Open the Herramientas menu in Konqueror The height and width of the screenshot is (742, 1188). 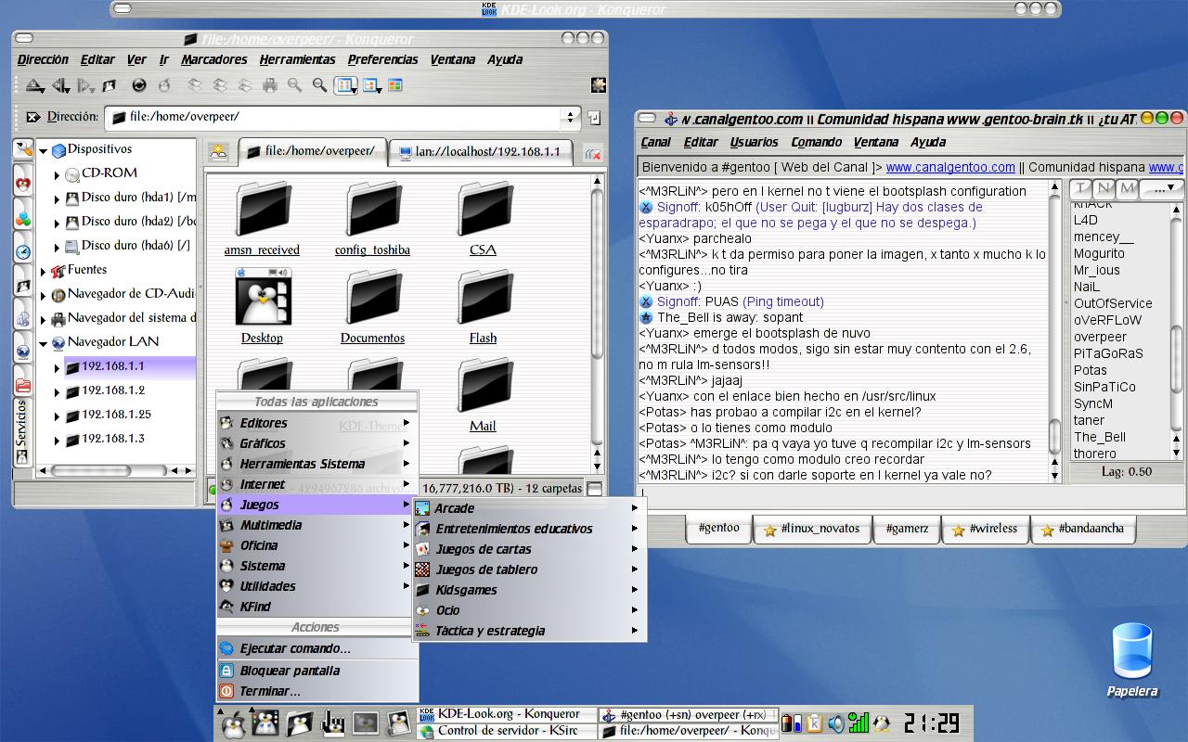(297, 59)
